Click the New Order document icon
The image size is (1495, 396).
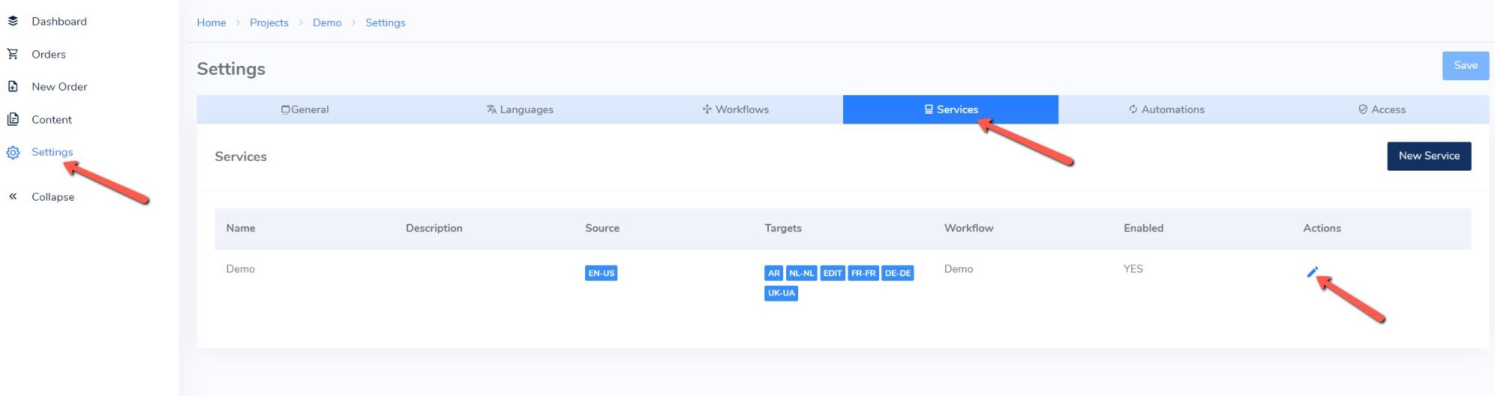click(x=13, y=86)
